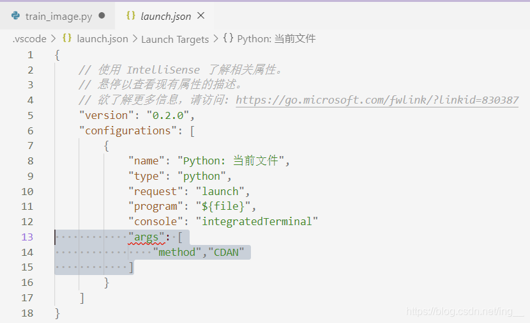This screenshot has height=323, width=530.
Task: Click braces icon before Python: 当前文件 breadcrumb
Action: coord(228,39)
